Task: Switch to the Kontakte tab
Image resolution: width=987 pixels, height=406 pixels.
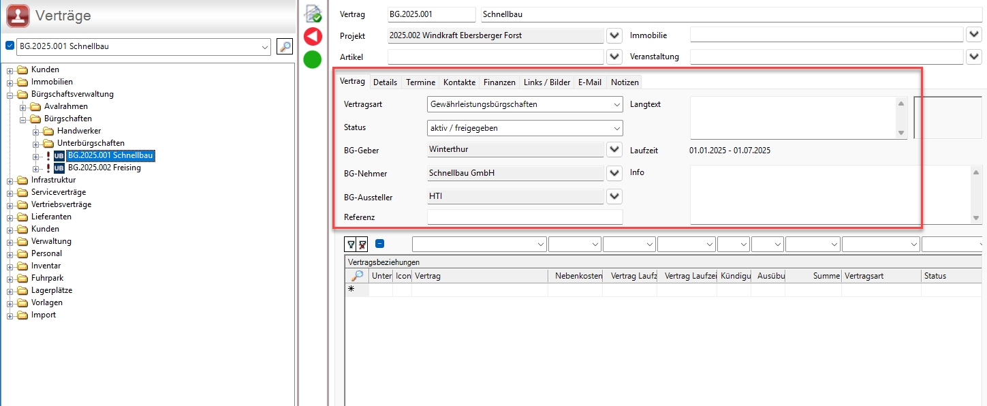Action: point(459,82)
